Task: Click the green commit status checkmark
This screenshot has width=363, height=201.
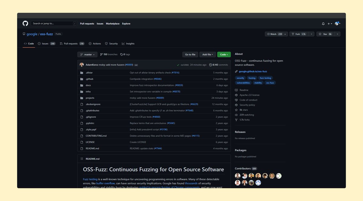Action: (x=178, y=64)
